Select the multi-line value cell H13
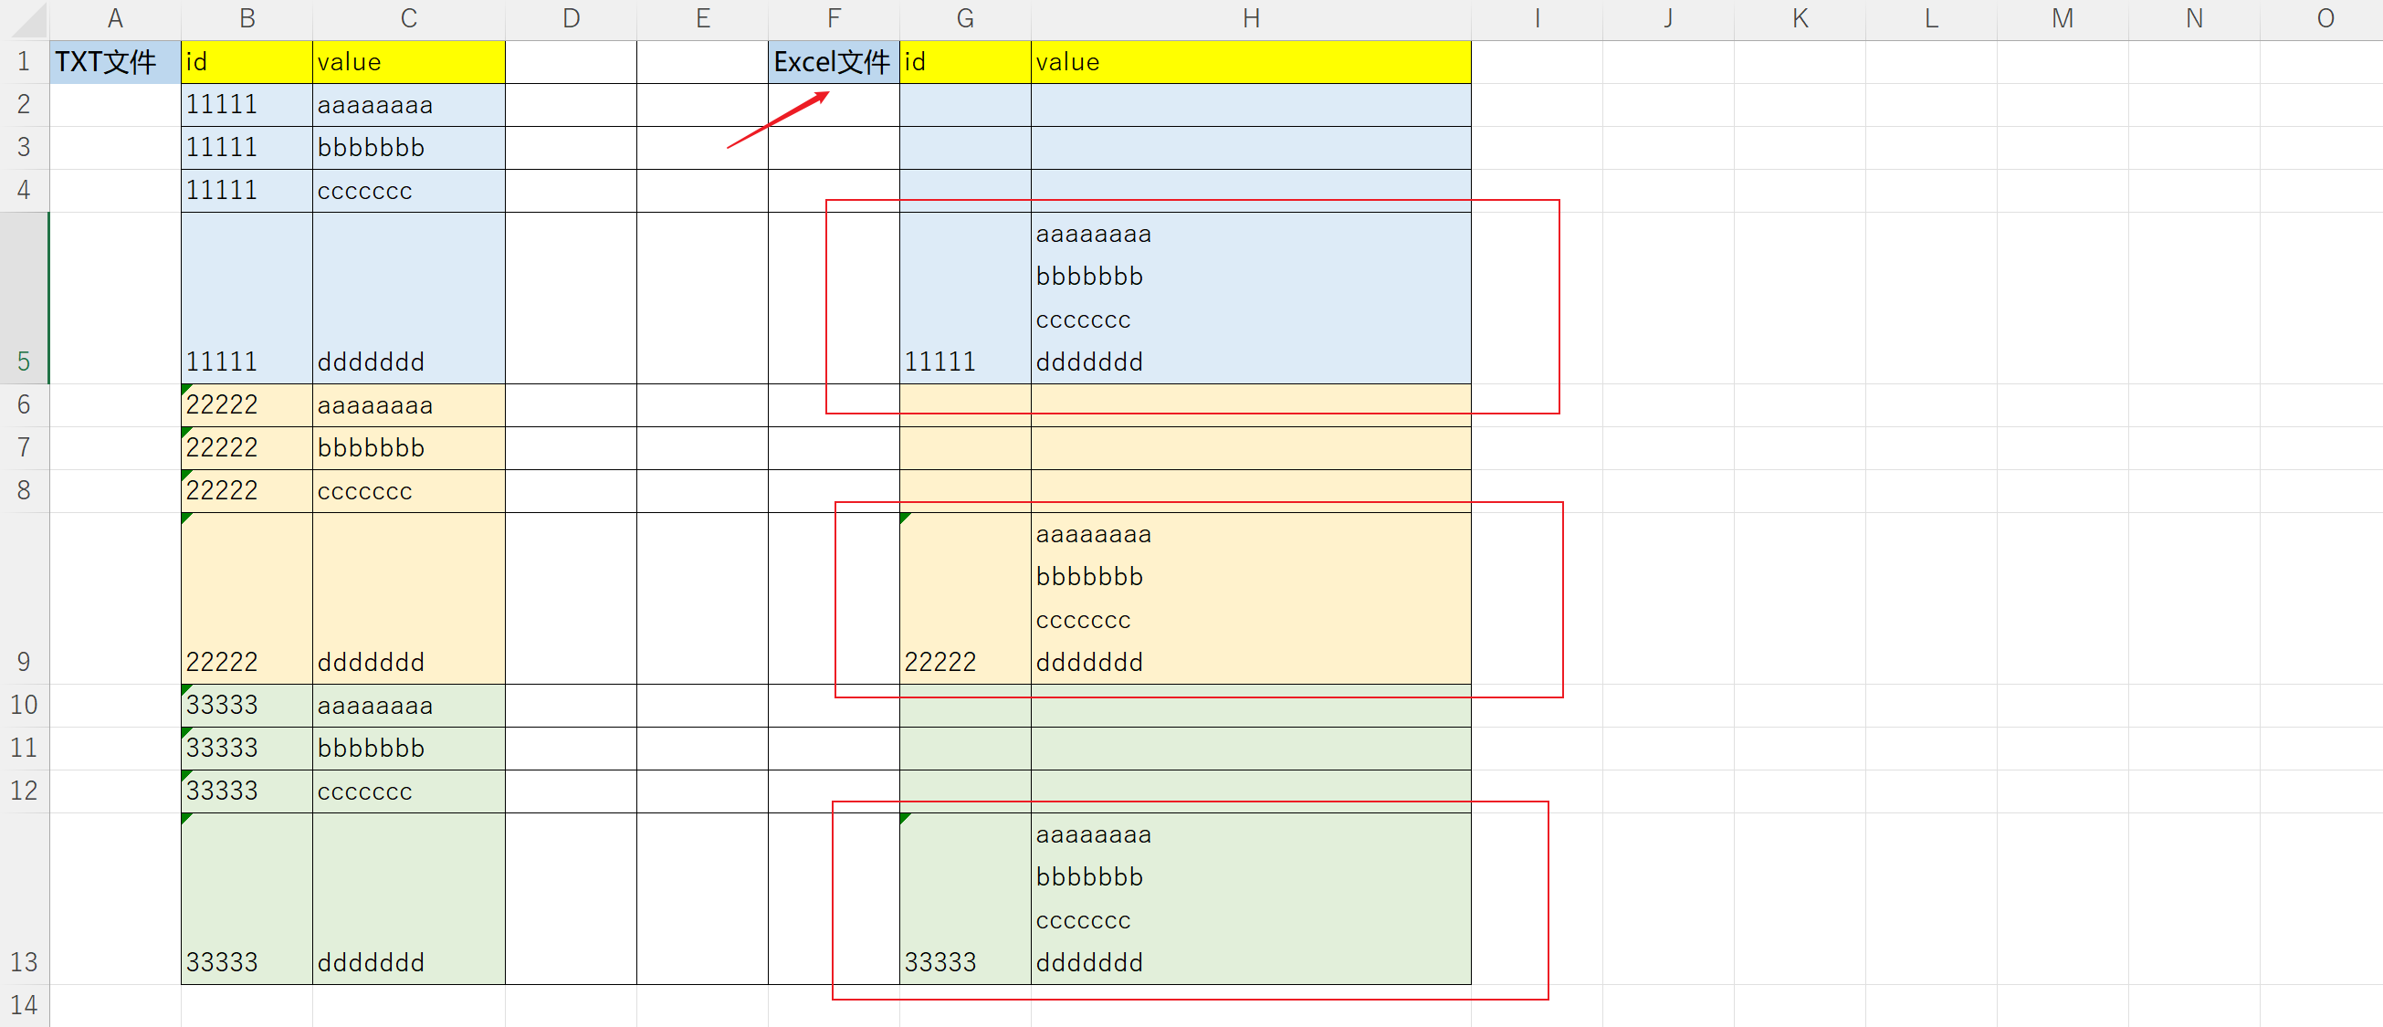Screen dimensions: 2383x1027 (1251, 898)
